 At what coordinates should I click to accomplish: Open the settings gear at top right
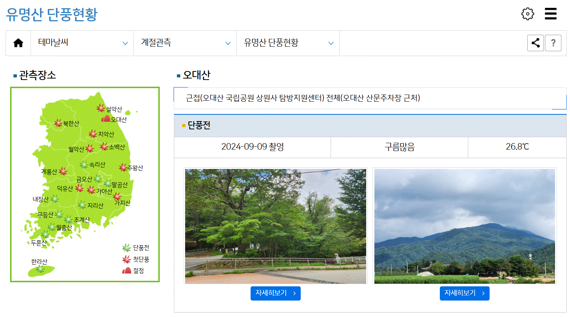pos(527,13)
